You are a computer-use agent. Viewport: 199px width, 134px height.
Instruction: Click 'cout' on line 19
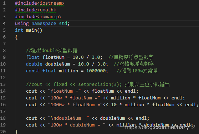31,125
